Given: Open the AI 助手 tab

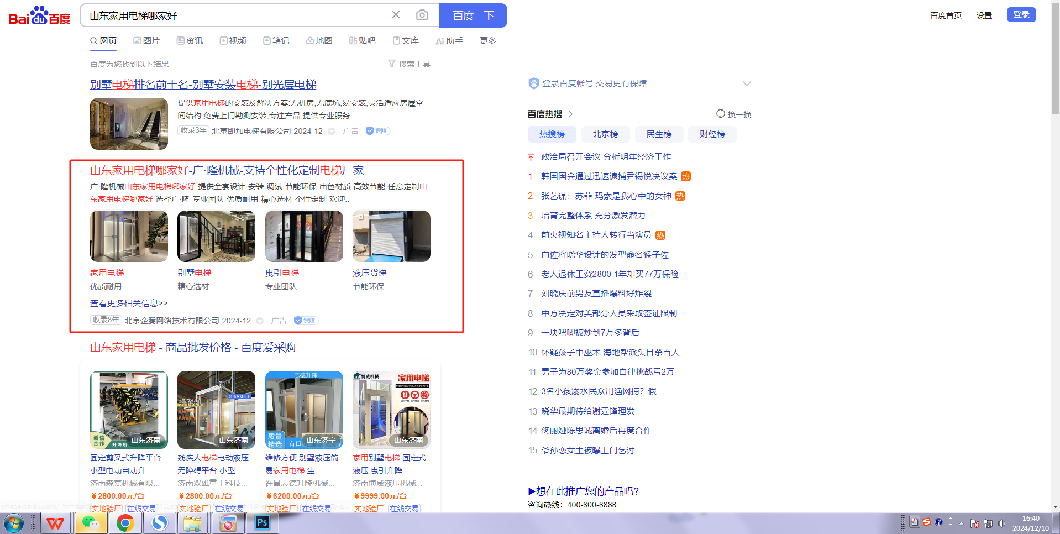Looking at the screenshot, I should coord(449,40).
